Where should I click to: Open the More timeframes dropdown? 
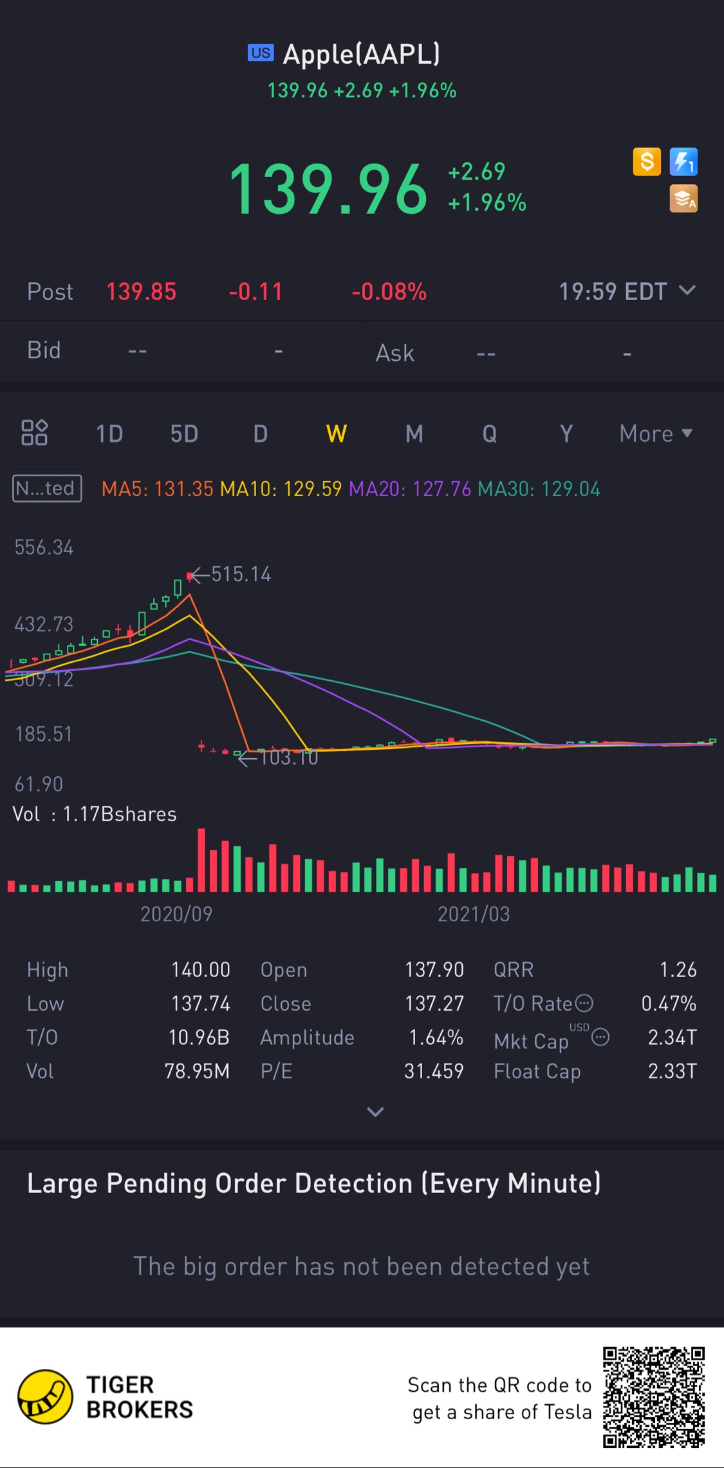point(656,434)
